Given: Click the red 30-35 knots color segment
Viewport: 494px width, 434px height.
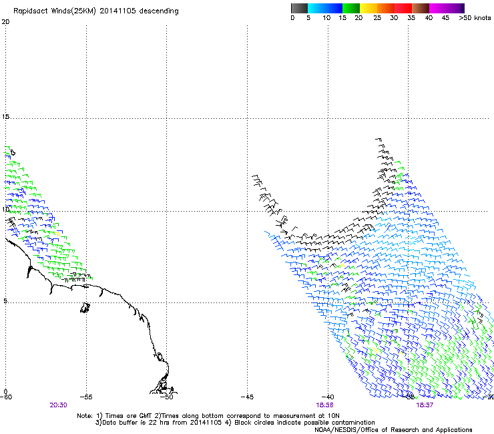Looking at the screenshot, I should (403, 8).
